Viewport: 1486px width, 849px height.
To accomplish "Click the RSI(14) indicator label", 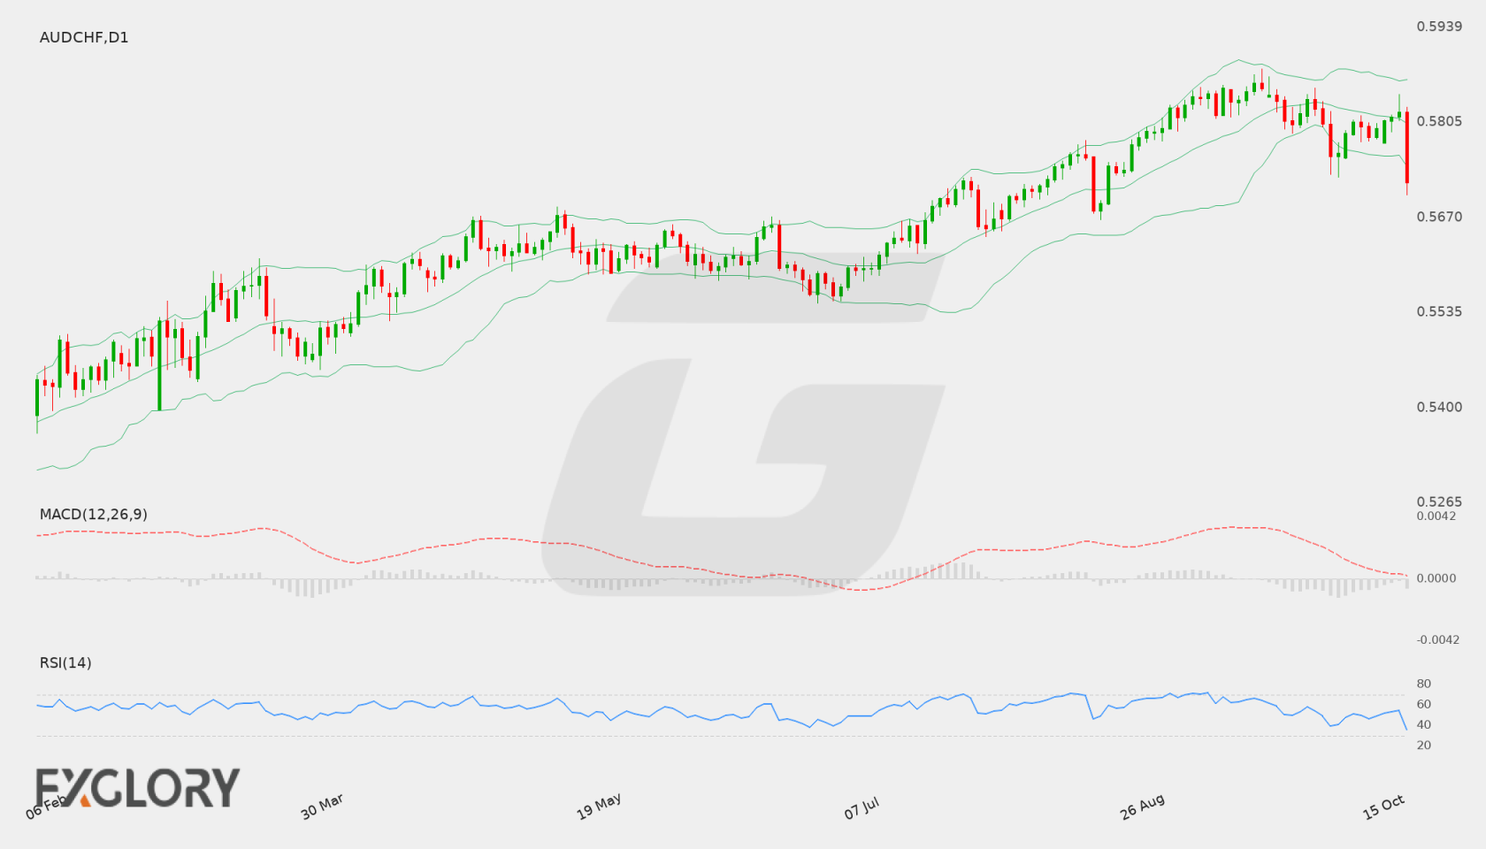I will point(65,662).
